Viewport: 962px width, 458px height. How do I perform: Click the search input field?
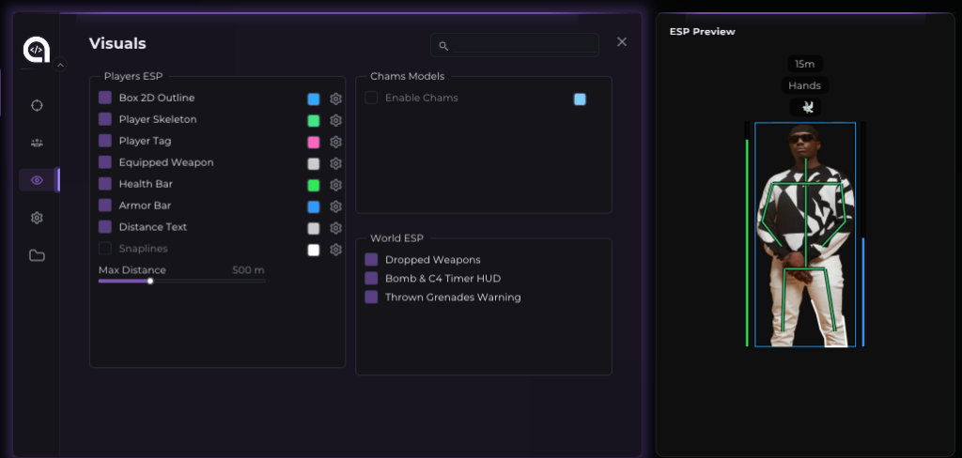pyautogui.click(x=515, y=45)
